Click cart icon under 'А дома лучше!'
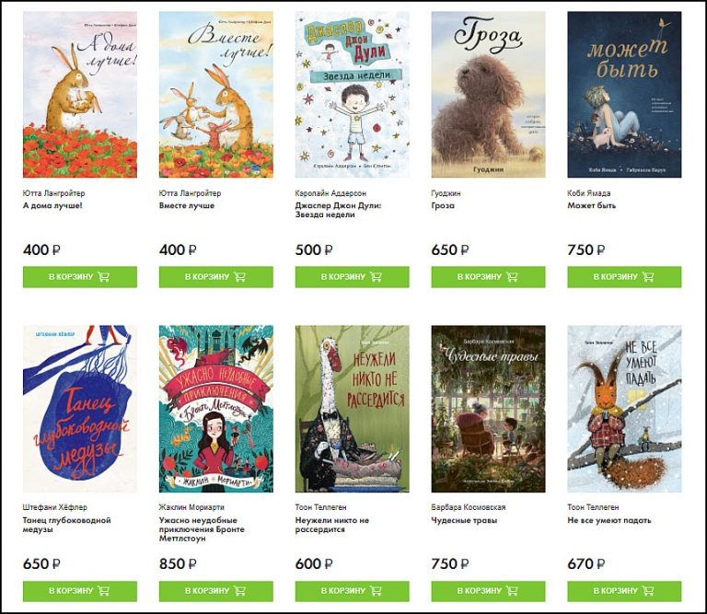 (104, 277)
